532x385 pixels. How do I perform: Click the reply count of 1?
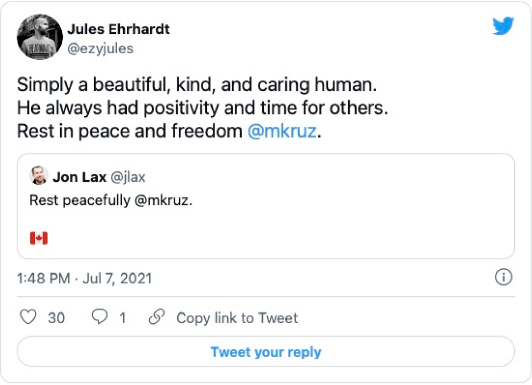[123, 318]
